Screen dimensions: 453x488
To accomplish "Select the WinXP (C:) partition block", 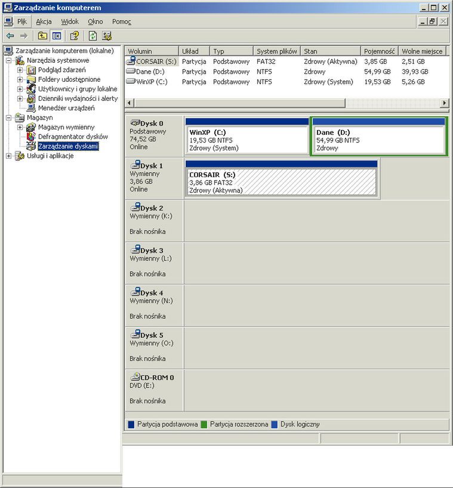I will click(246, 140).
